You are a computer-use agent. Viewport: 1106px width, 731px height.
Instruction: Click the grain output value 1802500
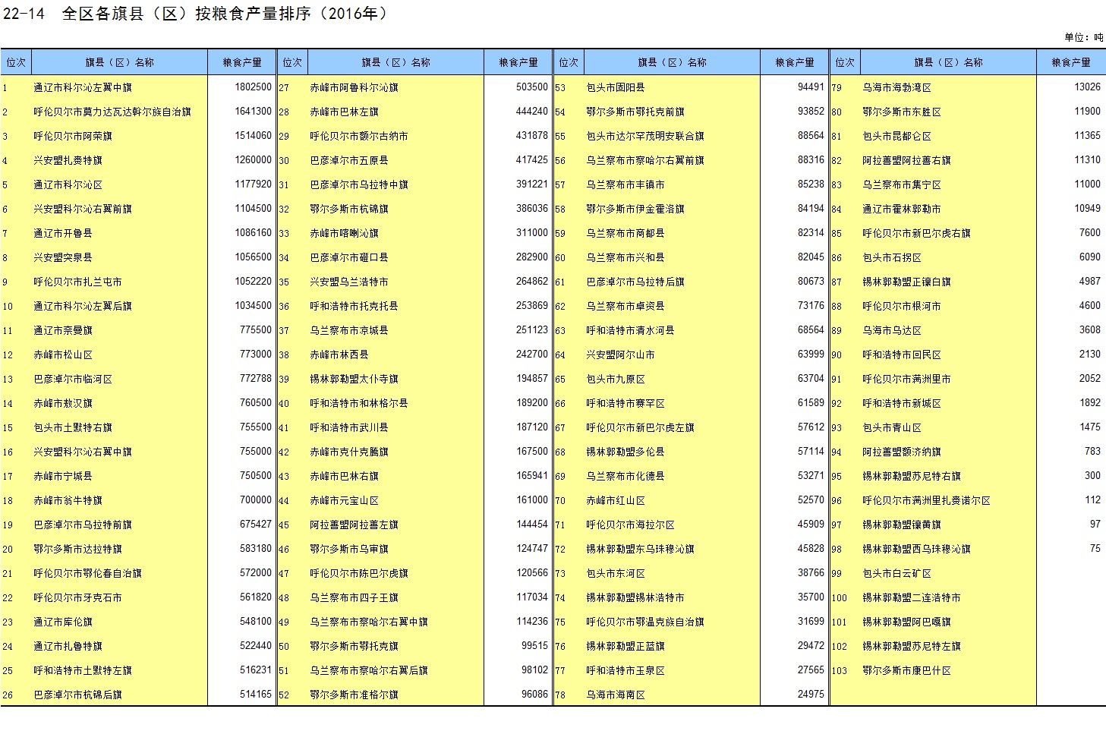[253, 87]
